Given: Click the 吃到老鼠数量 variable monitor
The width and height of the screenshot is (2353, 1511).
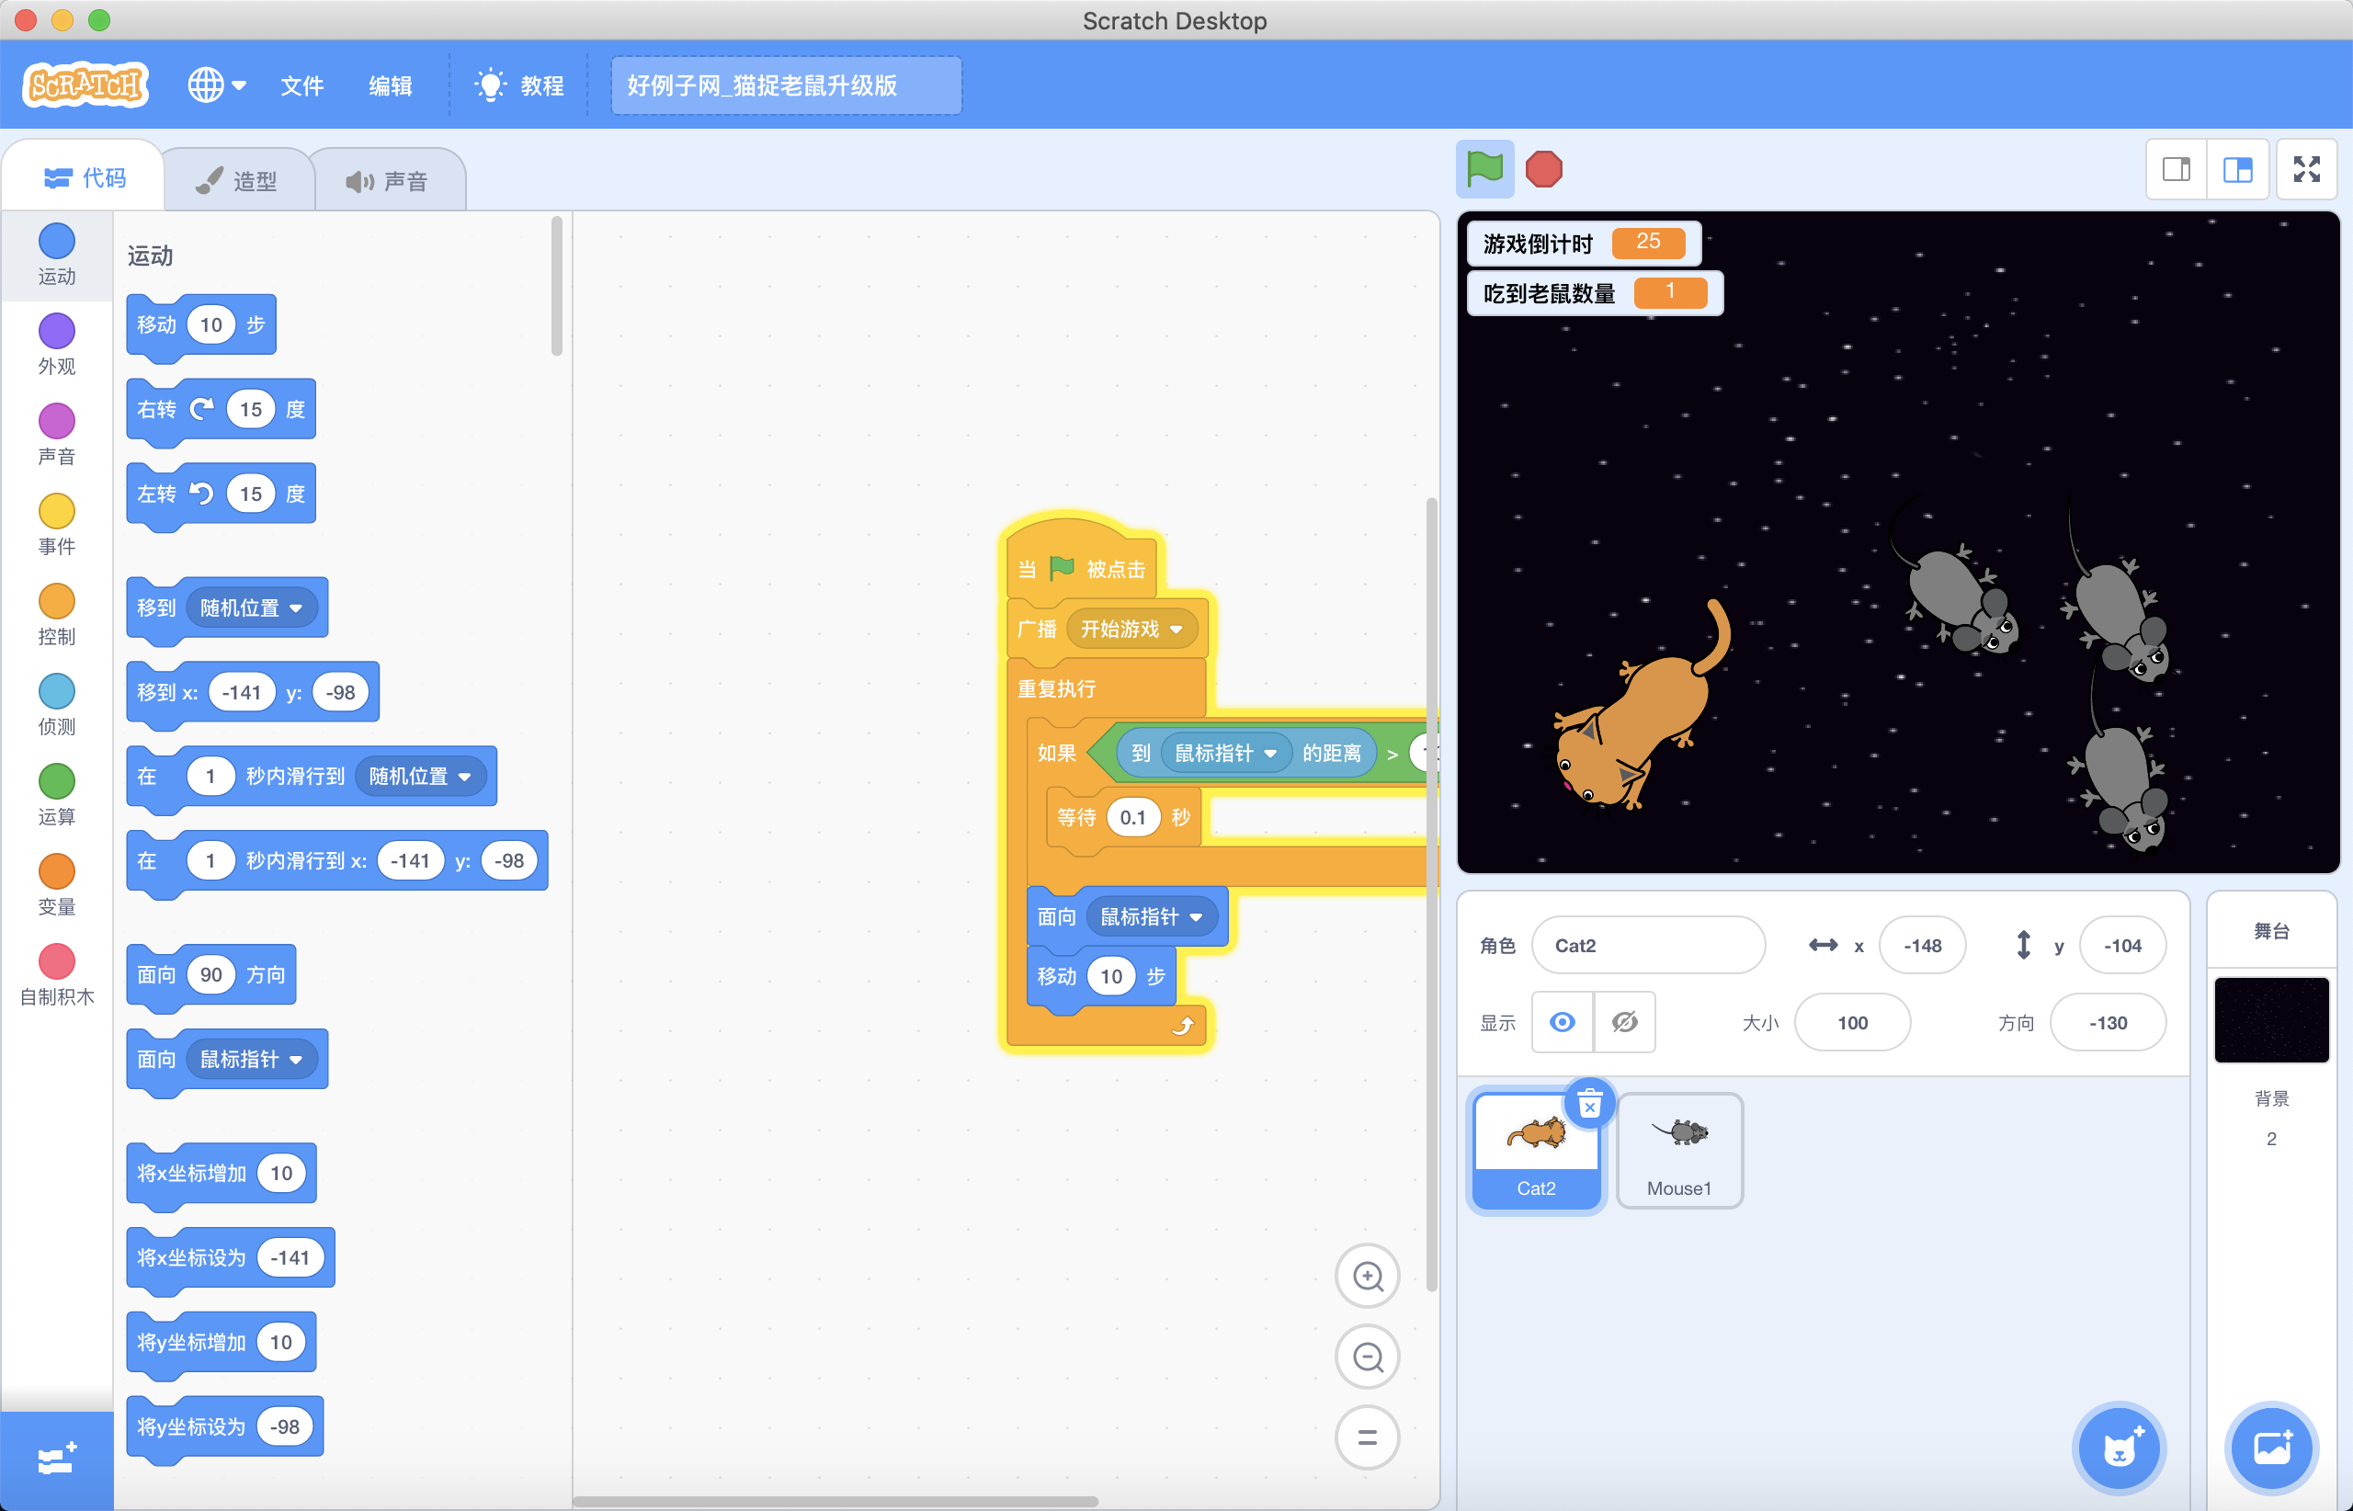Looking at the screenshot, I should point(1594,292).
